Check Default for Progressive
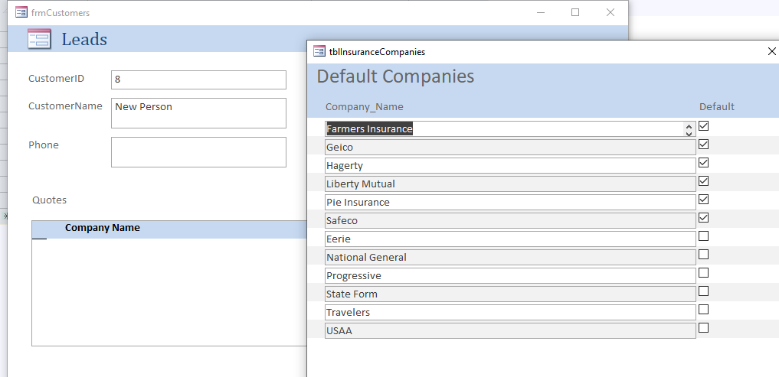The width and height of the screenshot is (779, 377). 703,273
